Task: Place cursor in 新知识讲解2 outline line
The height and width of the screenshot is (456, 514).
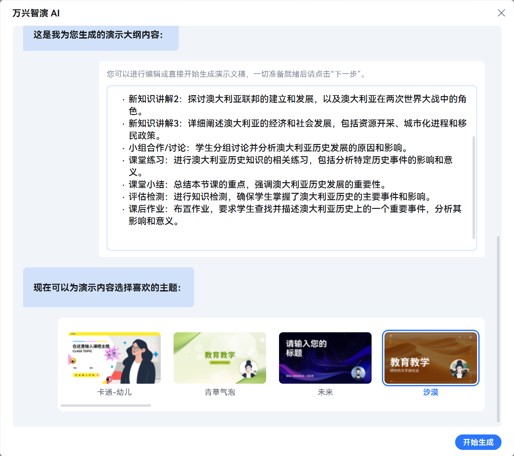Action: click(297, 105)
